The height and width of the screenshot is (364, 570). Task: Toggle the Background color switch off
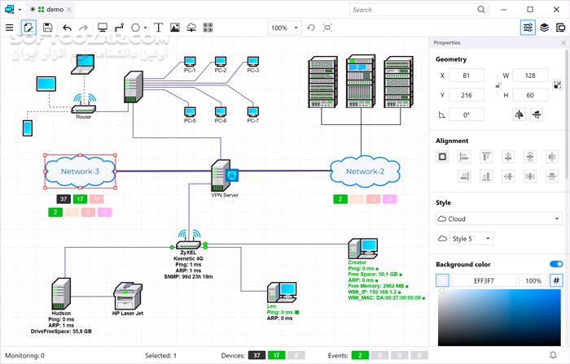[x=556, y=264]
